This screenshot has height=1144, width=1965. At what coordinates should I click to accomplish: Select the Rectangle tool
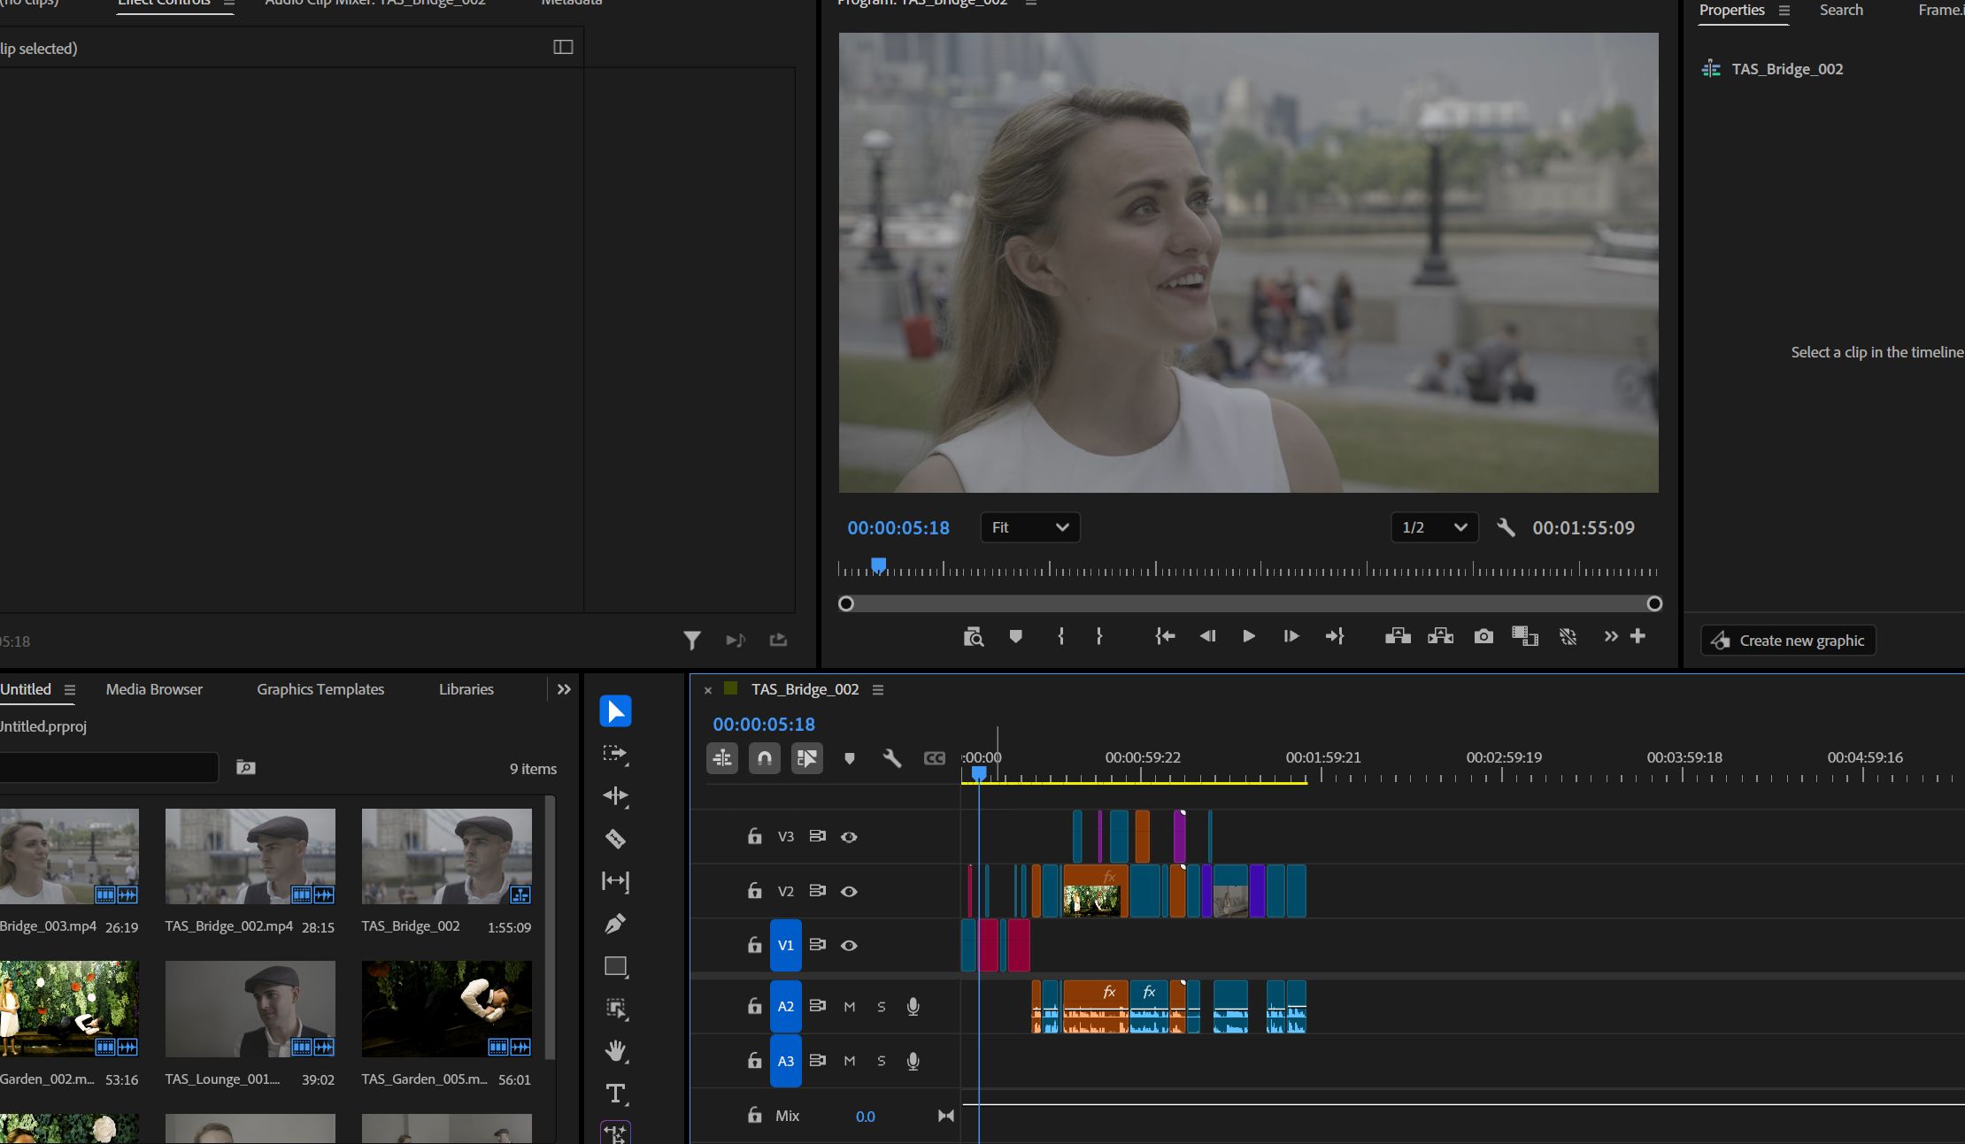pyautogui.click(x=615, y=966)
